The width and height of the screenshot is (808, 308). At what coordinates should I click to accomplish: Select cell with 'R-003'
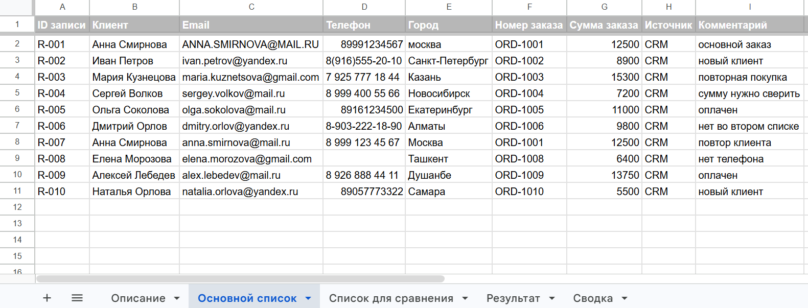[62, 77]
